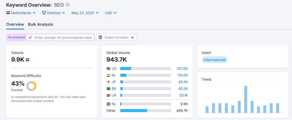Open the USD currency dropdown
This screenshot has height=120, width=292.
point(111,13)
